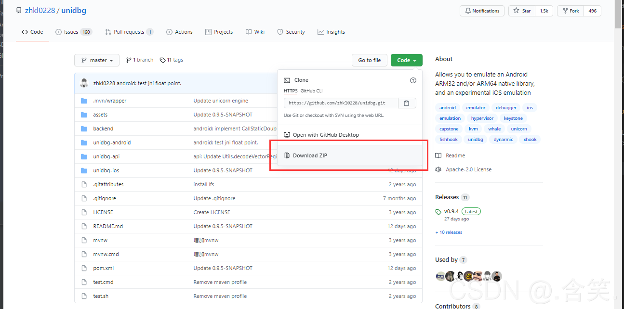
Task: Open the zhkl0228 owner link
Action: point(40,10)
